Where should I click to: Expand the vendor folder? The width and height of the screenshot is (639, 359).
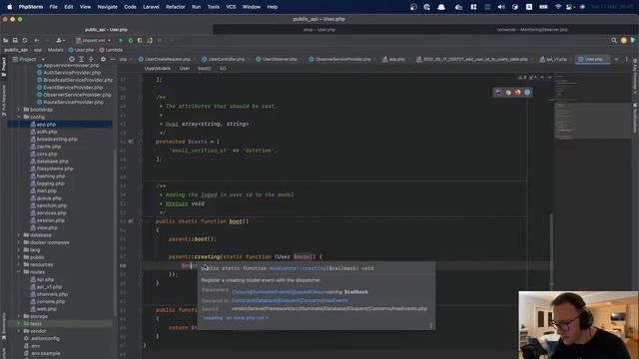pos(19,331)
